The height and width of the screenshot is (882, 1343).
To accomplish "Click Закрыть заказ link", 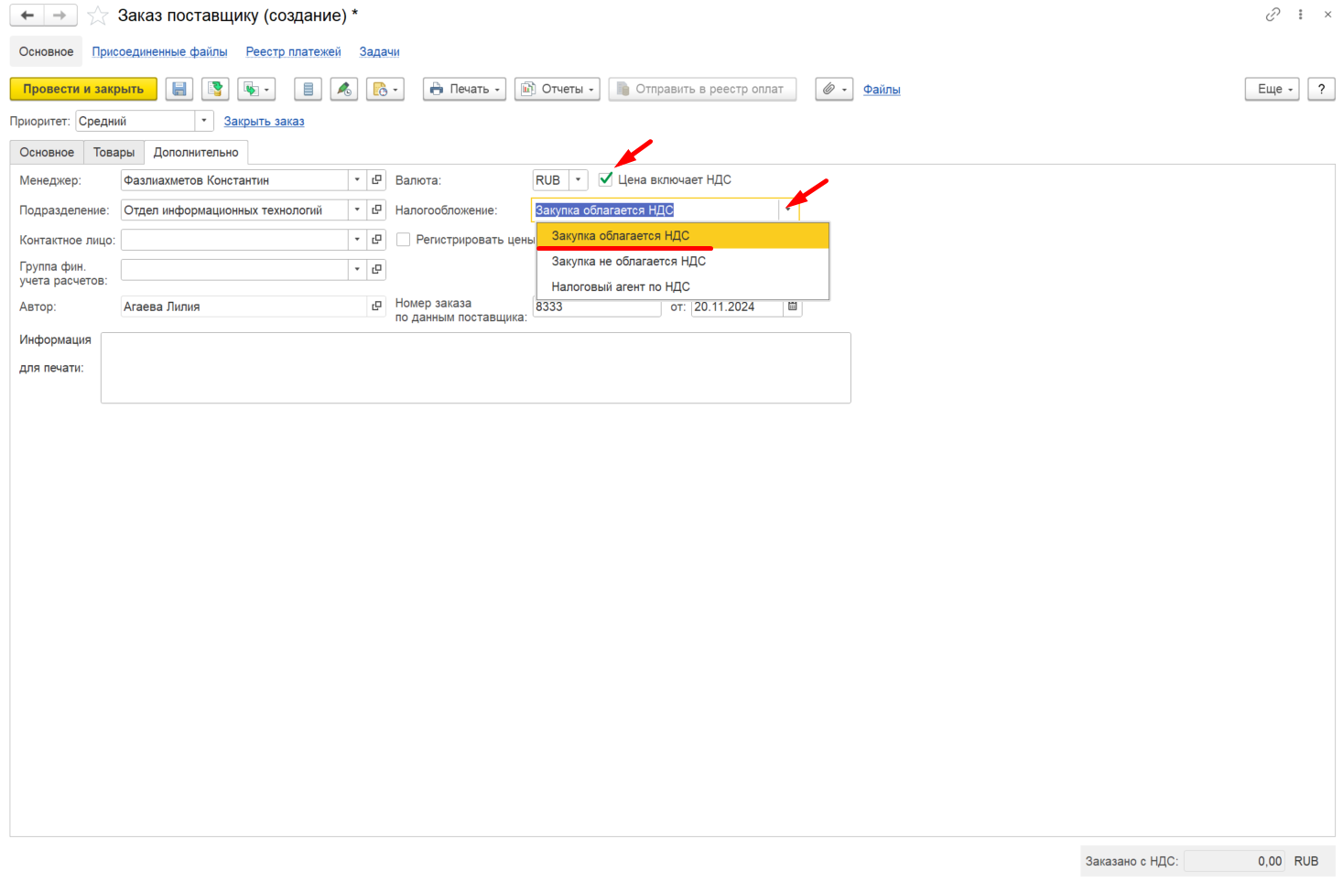I will pyautogui.click(x=264, y=122).
